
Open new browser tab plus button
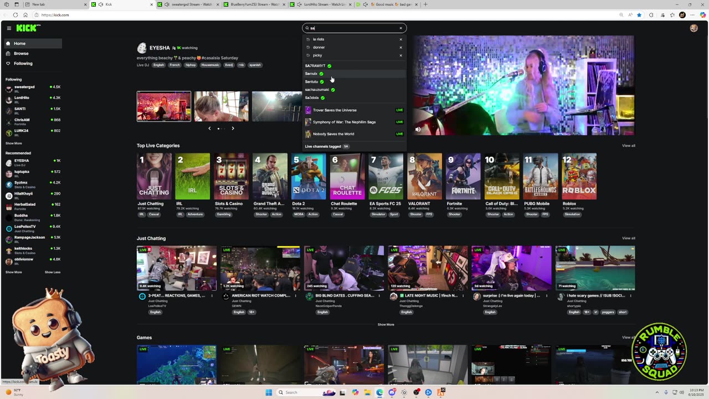[x=425, y=4]
